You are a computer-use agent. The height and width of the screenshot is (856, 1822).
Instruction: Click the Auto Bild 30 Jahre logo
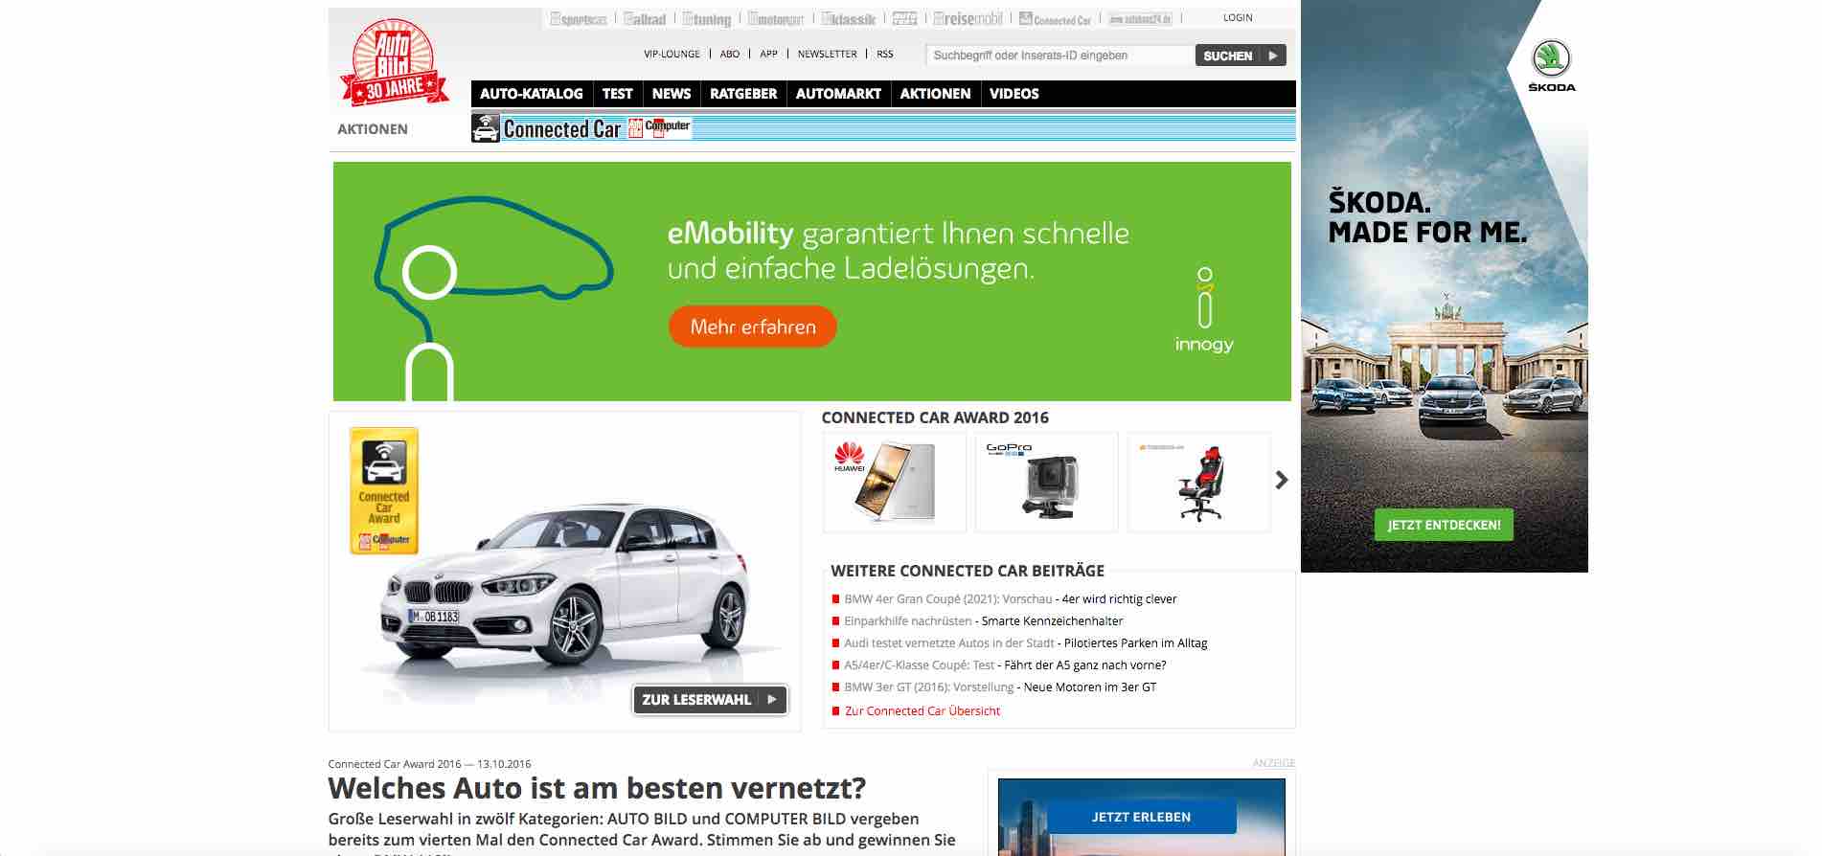point(394,64)
